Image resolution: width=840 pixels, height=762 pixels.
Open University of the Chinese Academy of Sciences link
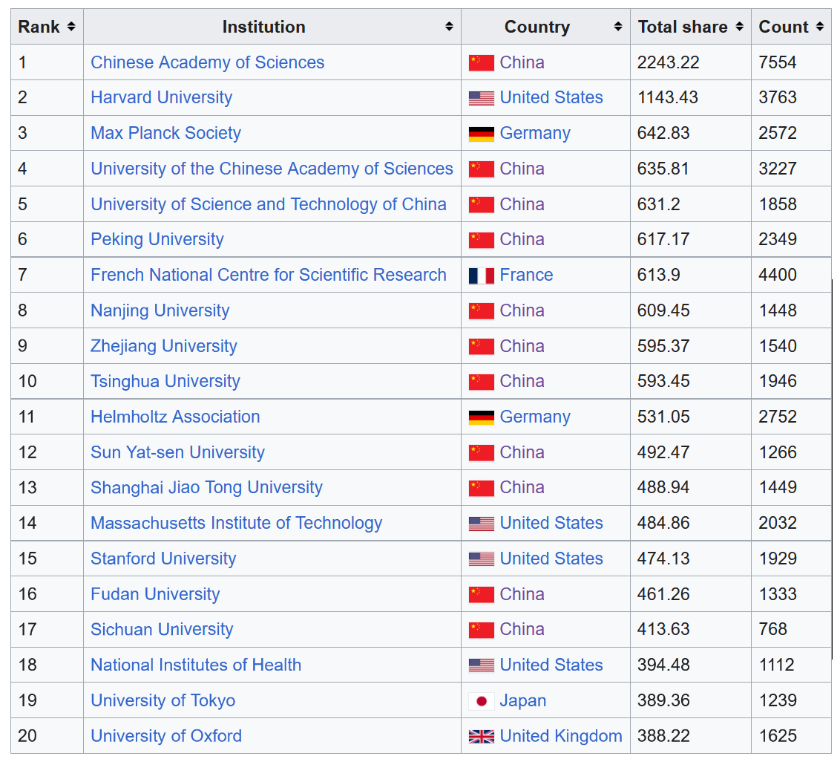click(x=272, y=169)
